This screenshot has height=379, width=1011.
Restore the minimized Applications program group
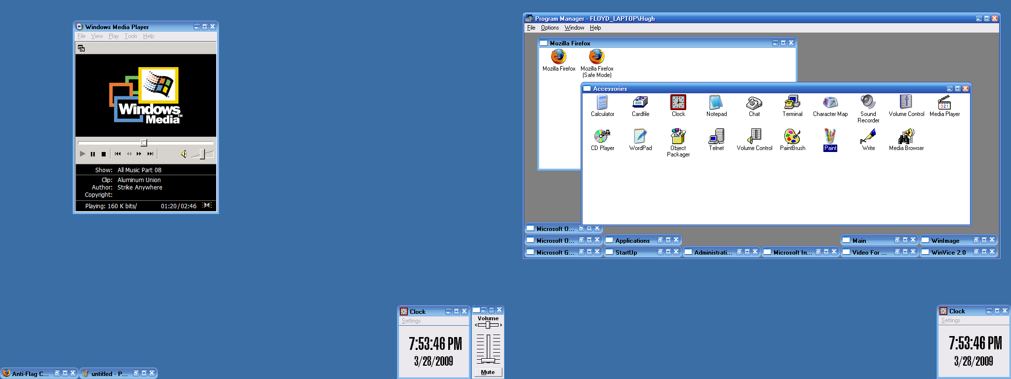pos(660,240)
